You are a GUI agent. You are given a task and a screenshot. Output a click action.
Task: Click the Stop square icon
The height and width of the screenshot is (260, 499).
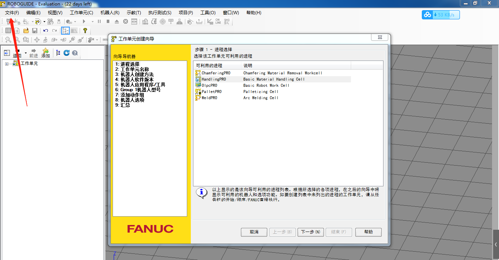pos(108,22)
